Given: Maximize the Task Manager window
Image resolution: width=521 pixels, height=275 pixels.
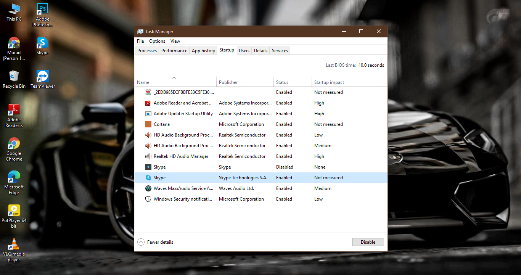Looking at the screenshot, I should point(361,32).
